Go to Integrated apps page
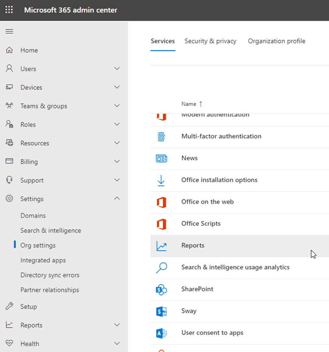This screenshot has height=352, width=329. coord(43,260)
